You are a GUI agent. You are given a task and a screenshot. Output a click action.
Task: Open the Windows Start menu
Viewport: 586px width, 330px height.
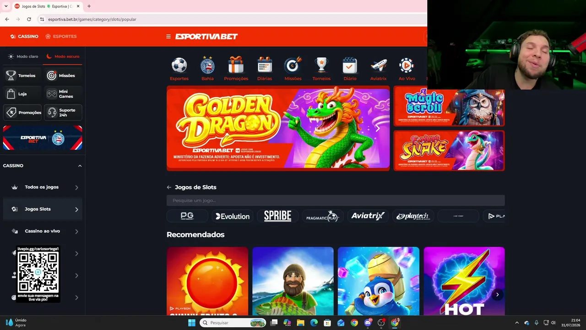tap(192, 323)
